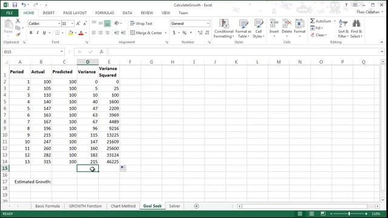Click the Format Painter brush icon
Screen dimensions: 388x218
(18, 35)
